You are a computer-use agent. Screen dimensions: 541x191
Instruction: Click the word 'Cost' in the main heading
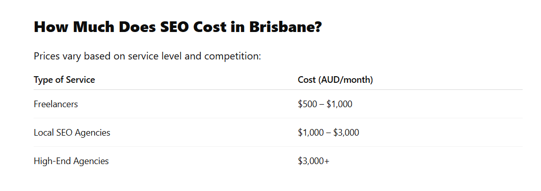[210, 27]
